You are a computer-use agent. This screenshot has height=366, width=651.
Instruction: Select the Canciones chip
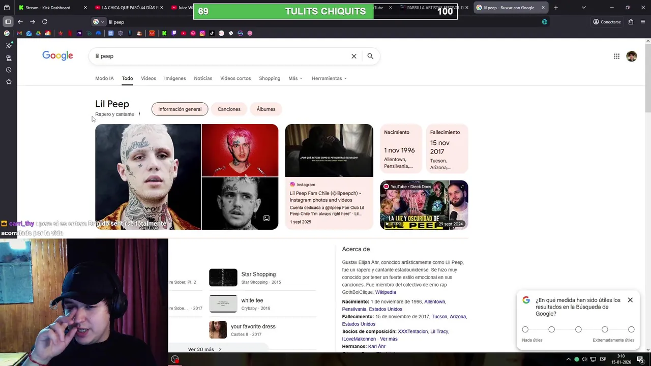coord(229,109)
